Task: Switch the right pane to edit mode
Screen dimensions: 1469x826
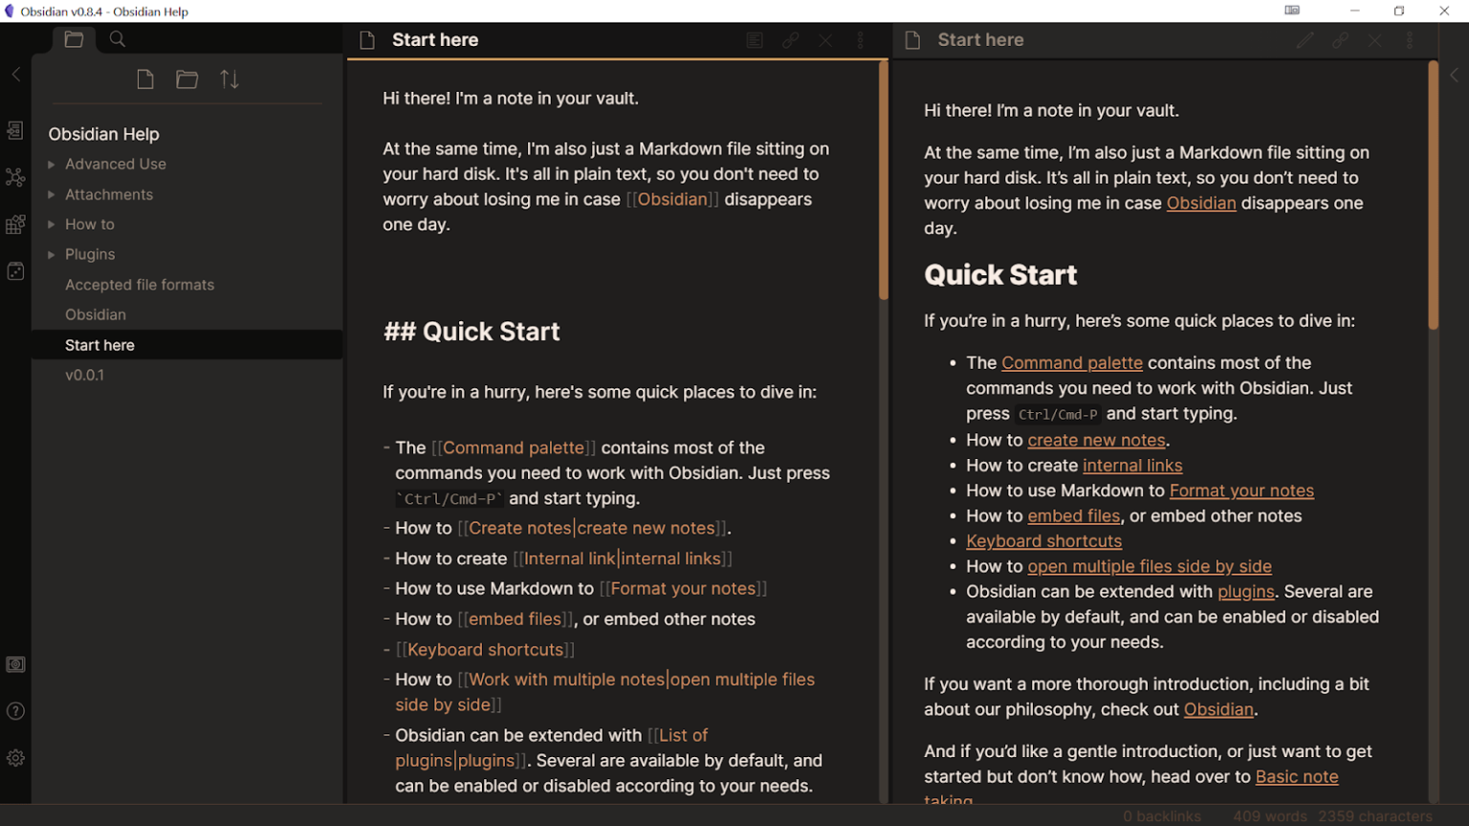Action: pos(1305,40)
